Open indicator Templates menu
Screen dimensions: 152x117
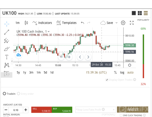[66, 23]
